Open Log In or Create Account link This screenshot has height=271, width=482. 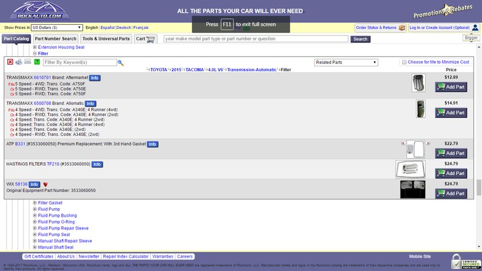point(440,28)
